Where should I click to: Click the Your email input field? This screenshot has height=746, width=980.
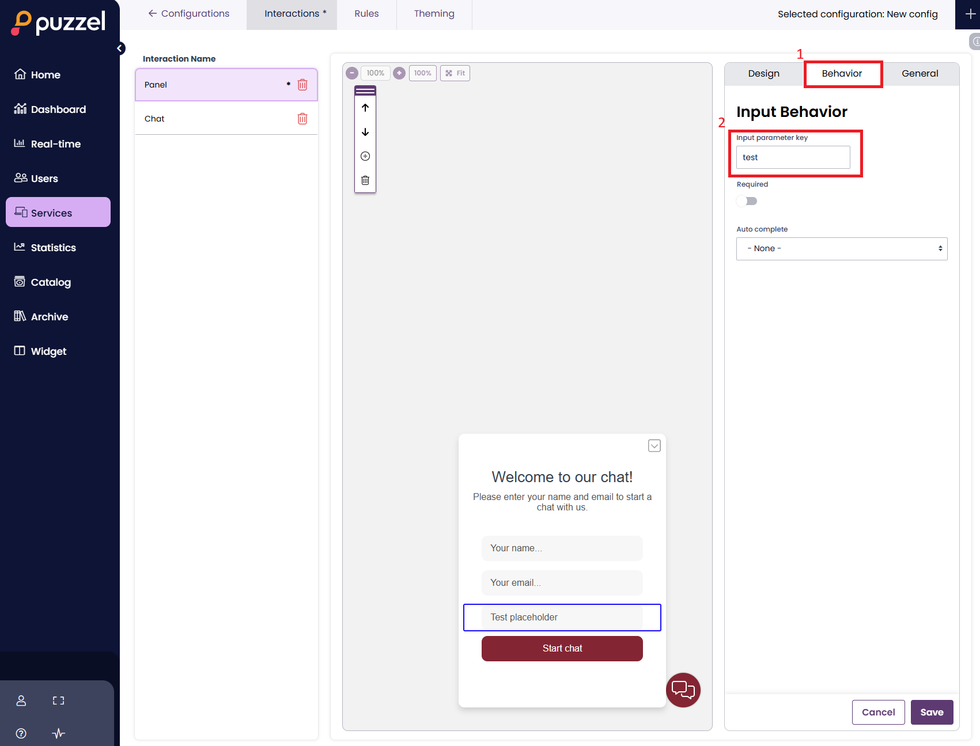pyautogui.click(x=562, y=582)
